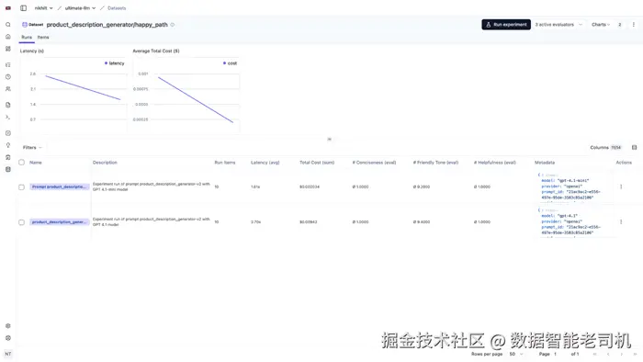The height and width of the screenshot is (362, 643).
Task: Click the Dataset badge icon
Action: coord(33,25)
